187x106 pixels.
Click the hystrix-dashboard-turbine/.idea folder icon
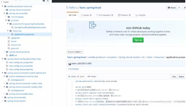tap(7, 76)
